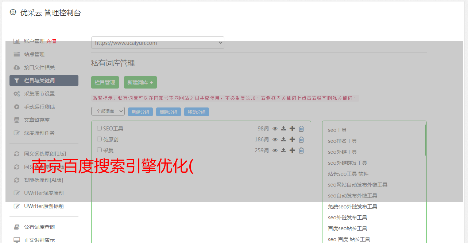Select keyword 免费seo外链发布工具
Screen dimensions: 468x243
(352, 207)
